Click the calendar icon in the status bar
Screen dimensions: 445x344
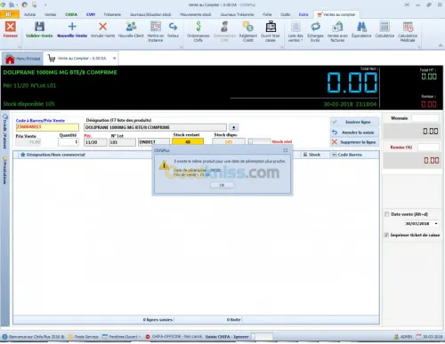point(418,337)
